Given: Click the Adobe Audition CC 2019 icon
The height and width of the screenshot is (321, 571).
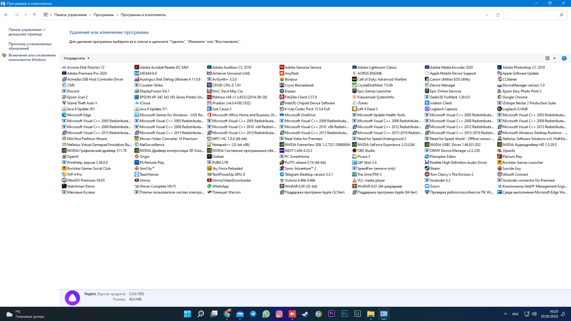Looking at the screenshot, I should tap(209, 67).
